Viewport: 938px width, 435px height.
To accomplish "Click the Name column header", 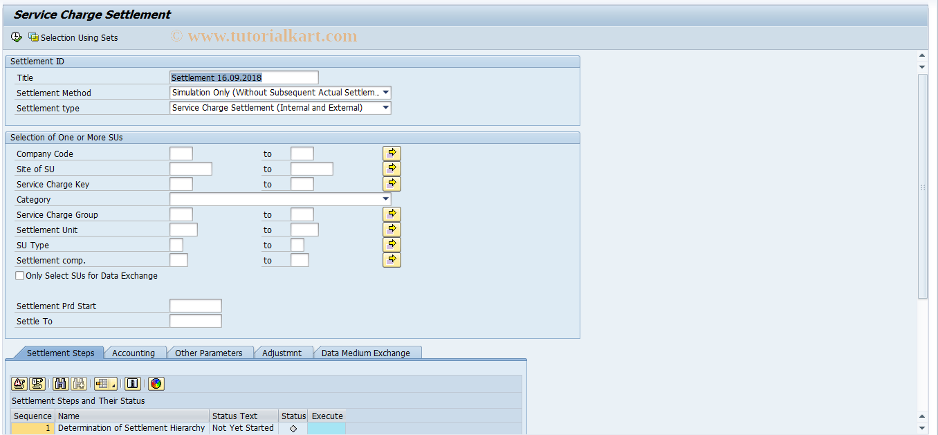I will [132, 416].
